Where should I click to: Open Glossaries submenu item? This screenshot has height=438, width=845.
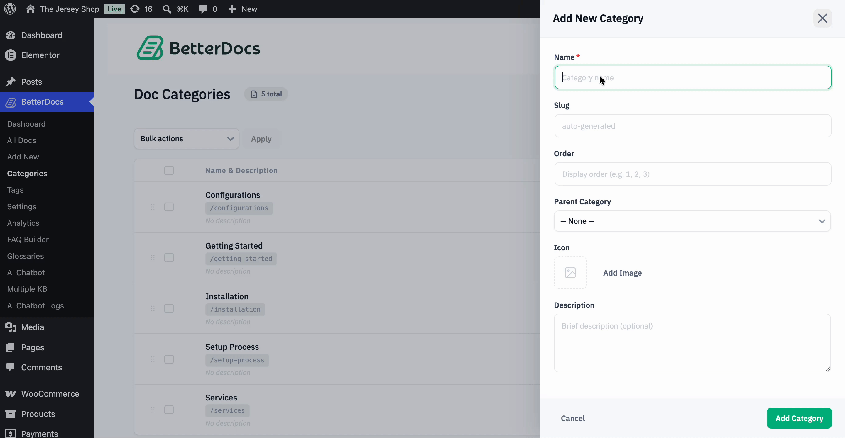pyautogui.click(x=26, y=256)
